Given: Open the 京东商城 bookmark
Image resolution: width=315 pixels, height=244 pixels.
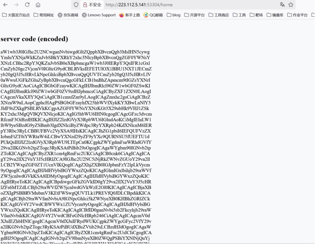Looking at the screenshot, I should click(x=68, y=15).
